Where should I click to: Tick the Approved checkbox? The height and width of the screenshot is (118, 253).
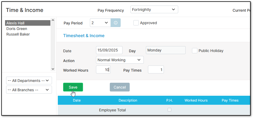[136, 23]
